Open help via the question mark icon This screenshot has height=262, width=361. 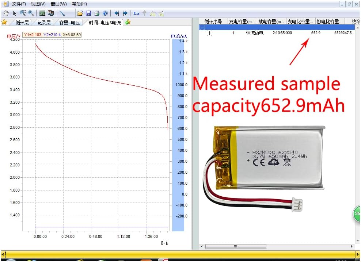tap(105, 13)
